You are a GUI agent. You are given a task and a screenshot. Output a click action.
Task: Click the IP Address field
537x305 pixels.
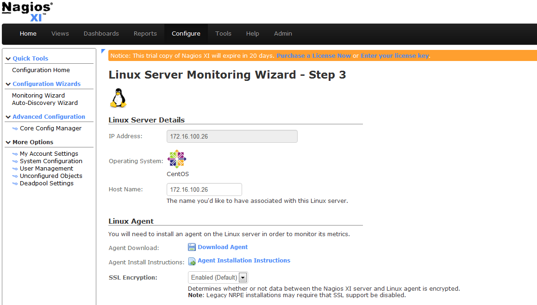pyautogui.click(x=232, y=136)
